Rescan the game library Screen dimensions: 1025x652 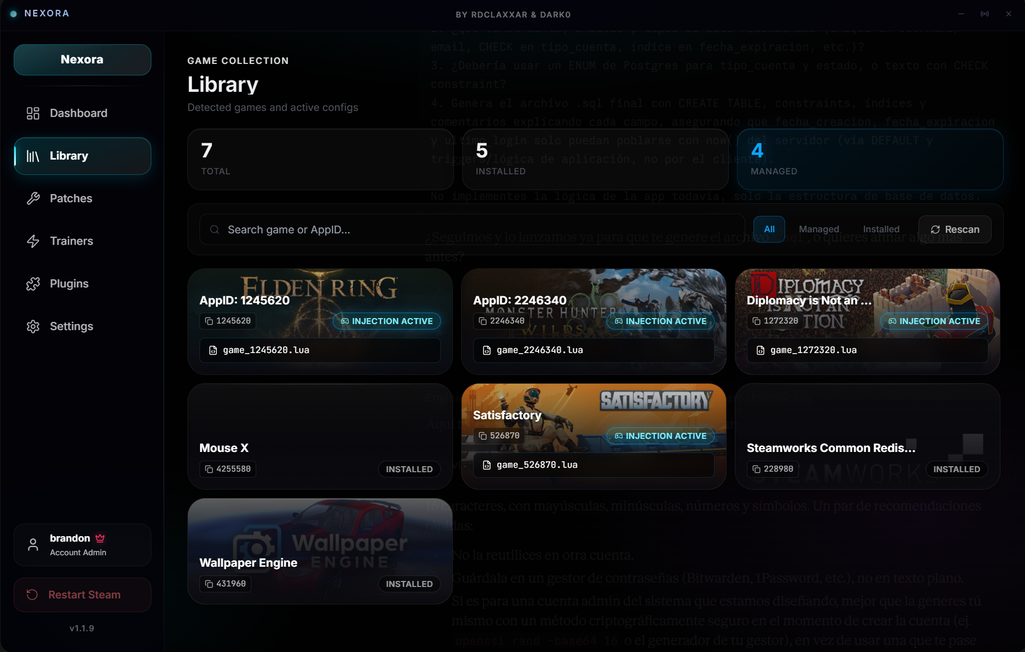click(x=955, y=230)
